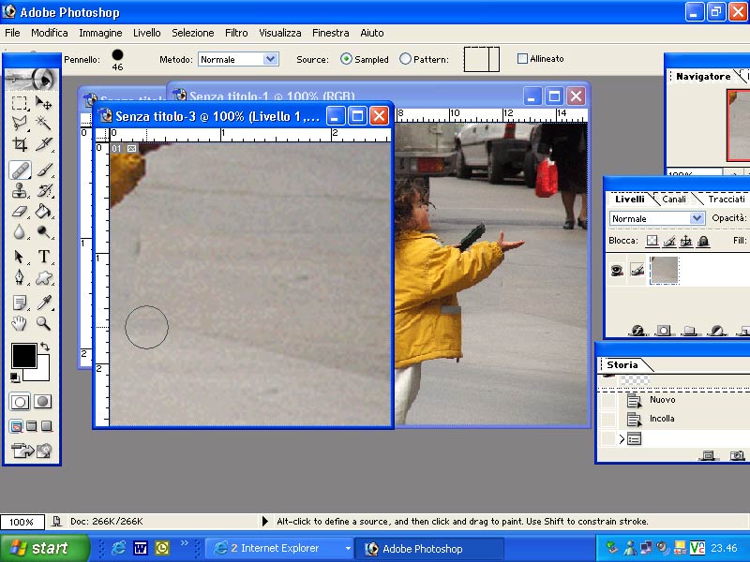The height and width of the screenshot is (562, 750).
Task: Pick the Zoom magnifier tool
Action: click(44, 323)
